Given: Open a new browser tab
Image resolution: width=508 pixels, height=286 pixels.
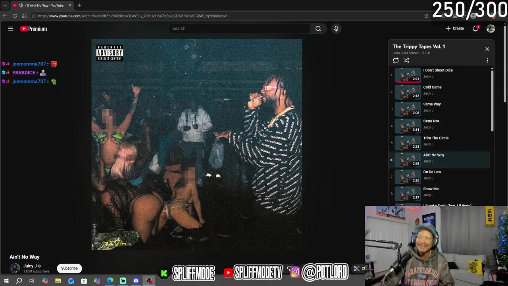Looking at the screenshot, I should (79, 6).
